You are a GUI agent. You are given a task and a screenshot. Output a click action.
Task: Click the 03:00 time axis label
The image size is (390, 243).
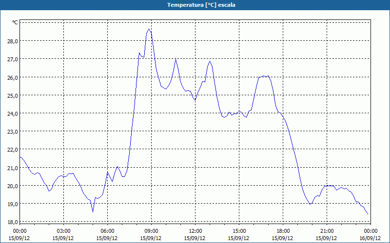click(63, 231)
